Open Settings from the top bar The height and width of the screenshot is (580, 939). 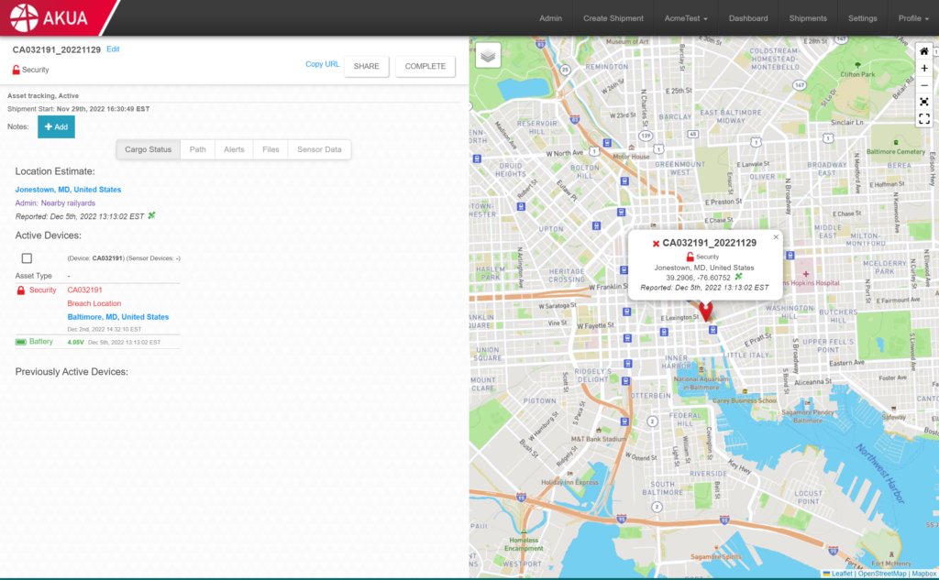tap(862, 18)
